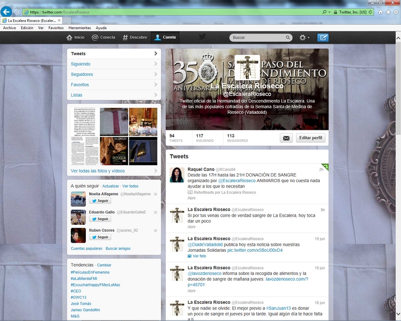Refresh the page using the reload icon

tap(370, 12)
